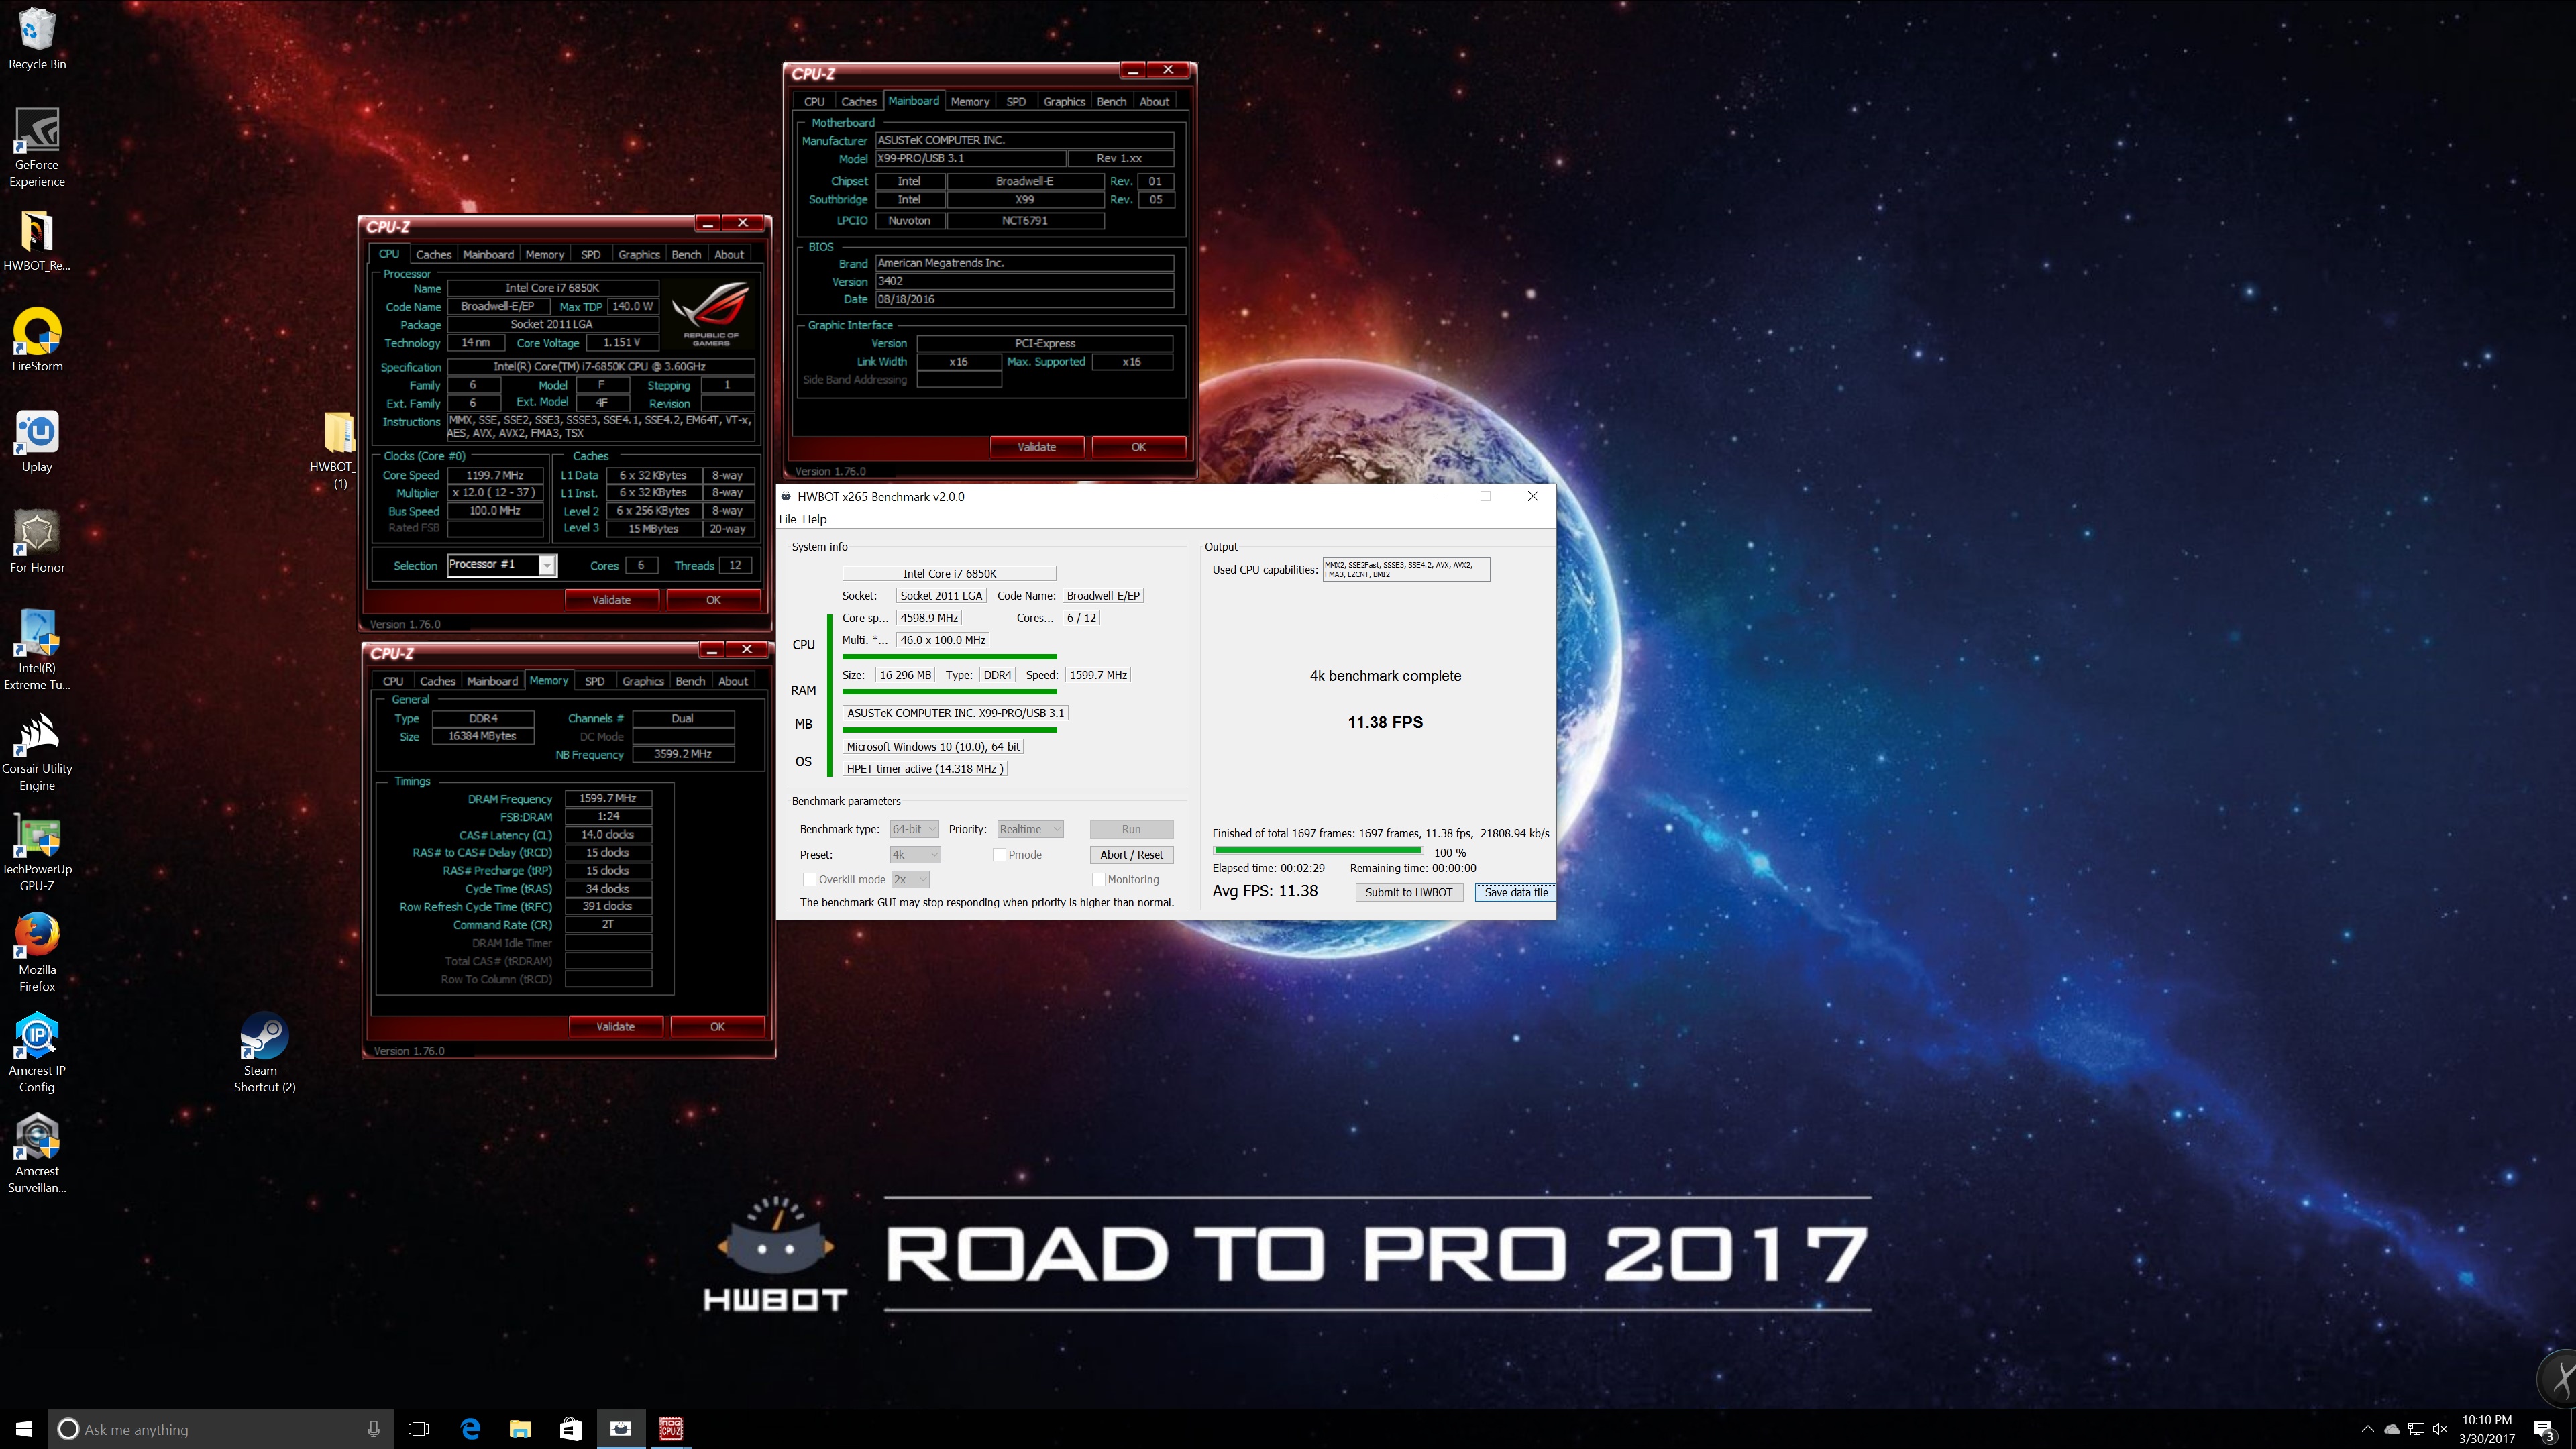Screen dimensions: 2576x1449
Task: Click OK in the Memory CPU-Z window
Action: point(717,1027)
